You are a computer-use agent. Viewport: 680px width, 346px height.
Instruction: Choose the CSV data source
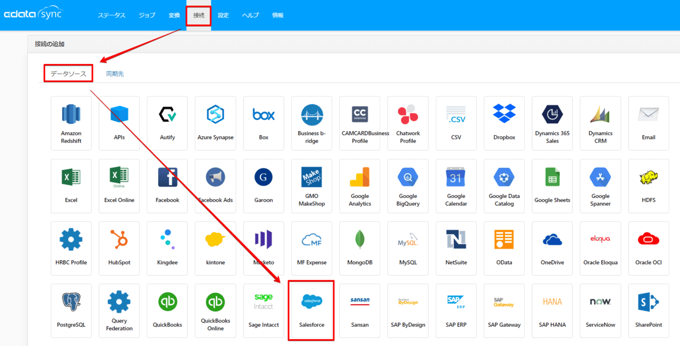tap(457, 123)
